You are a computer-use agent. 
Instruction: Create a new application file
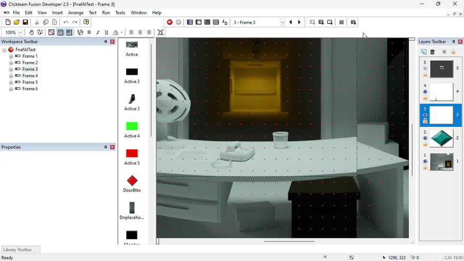8,22
